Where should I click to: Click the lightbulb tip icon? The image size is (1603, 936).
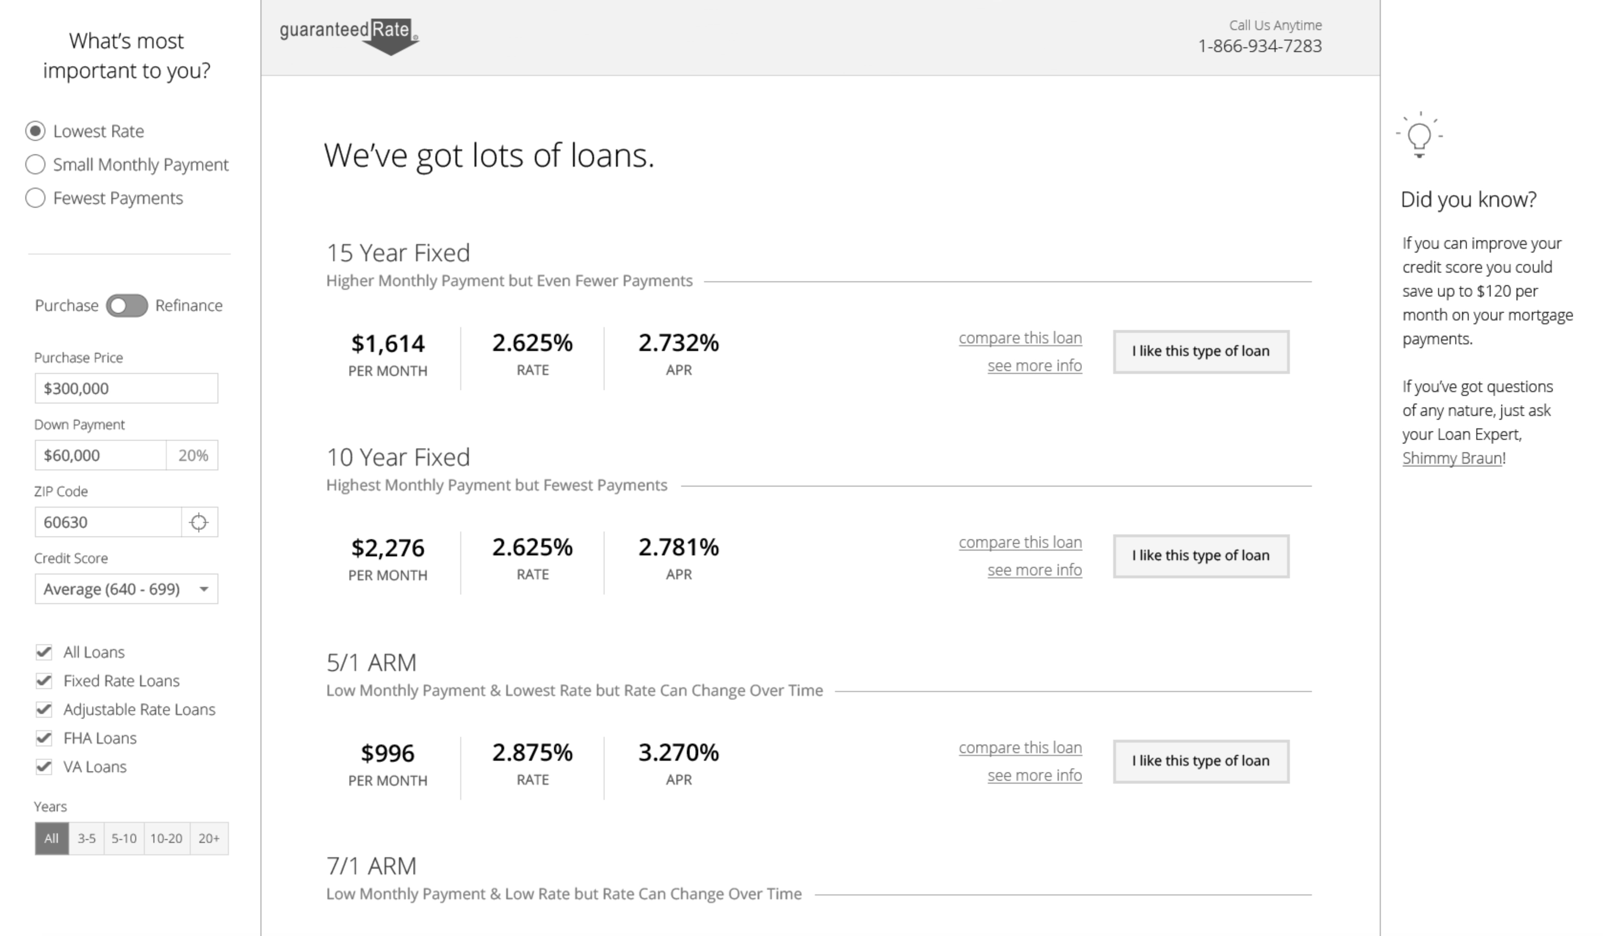click(x=1419, y=136)
